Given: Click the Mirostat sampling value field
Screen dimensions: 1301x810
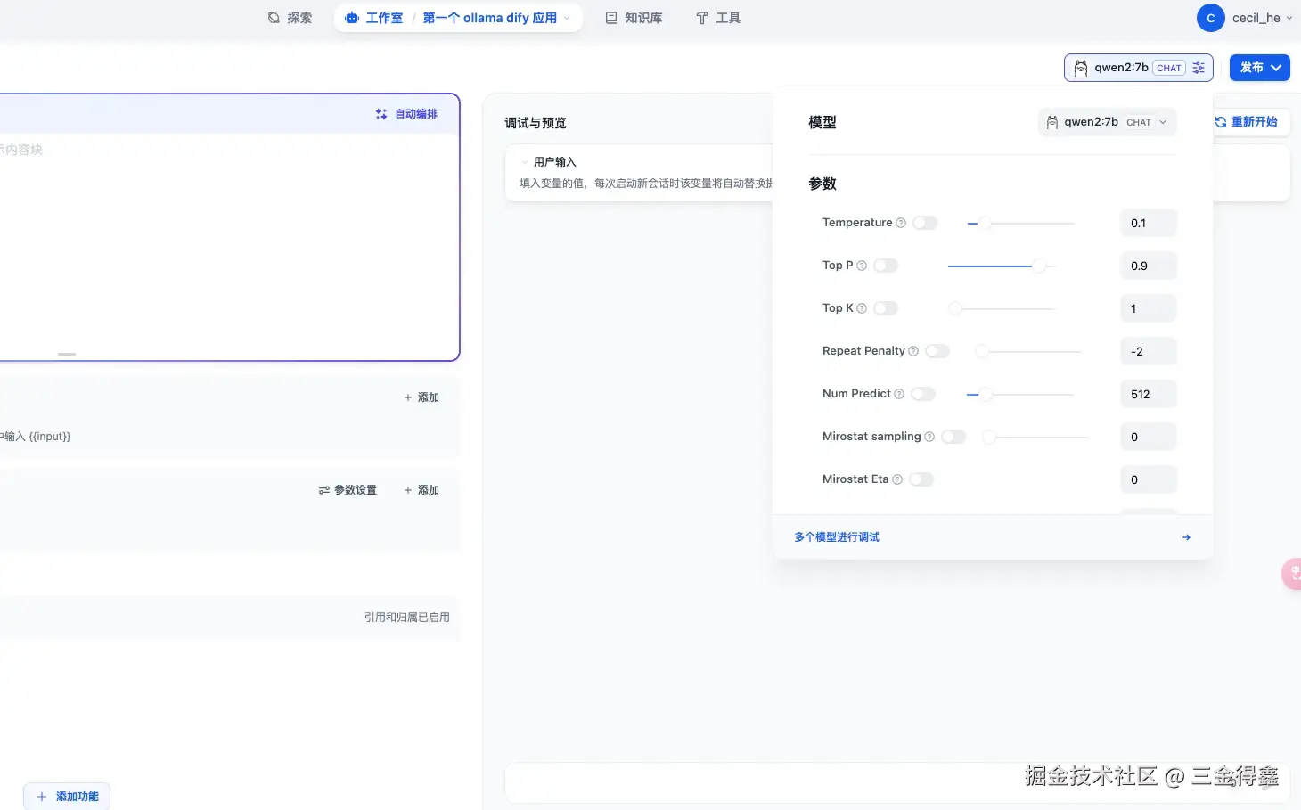Looking at the screenshot, I should click(1149, 437).
